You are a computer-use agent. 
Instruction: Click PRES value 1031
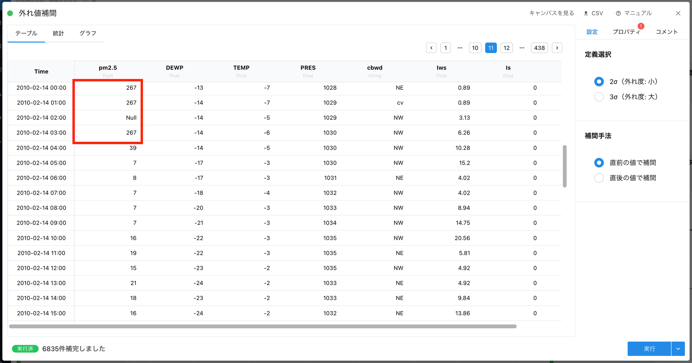point(330,178)
